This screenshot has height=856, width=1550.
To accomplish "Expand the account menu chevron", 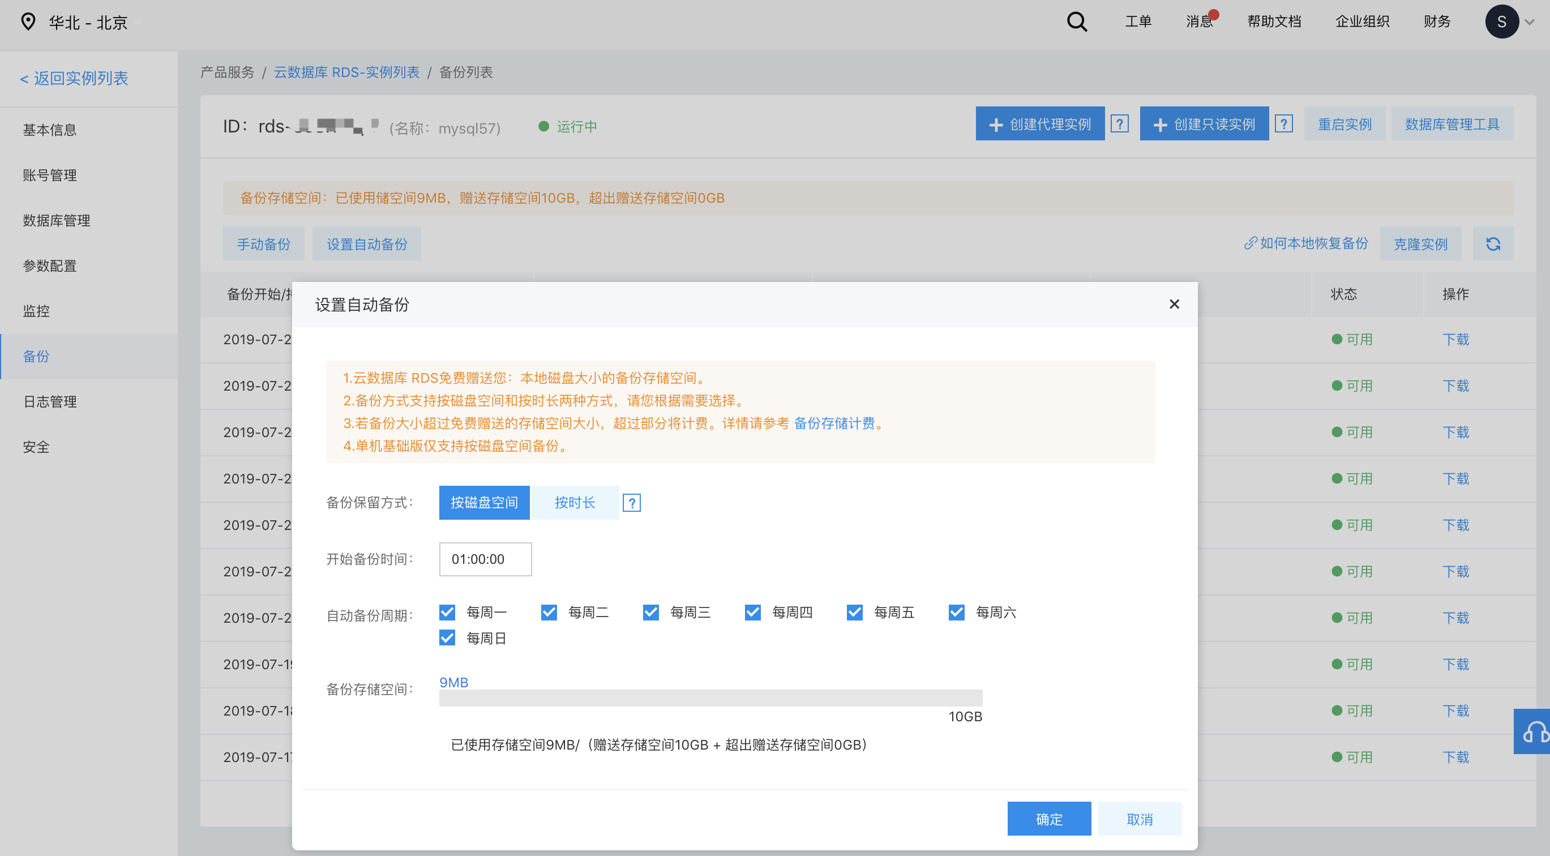I will 1530,22.
